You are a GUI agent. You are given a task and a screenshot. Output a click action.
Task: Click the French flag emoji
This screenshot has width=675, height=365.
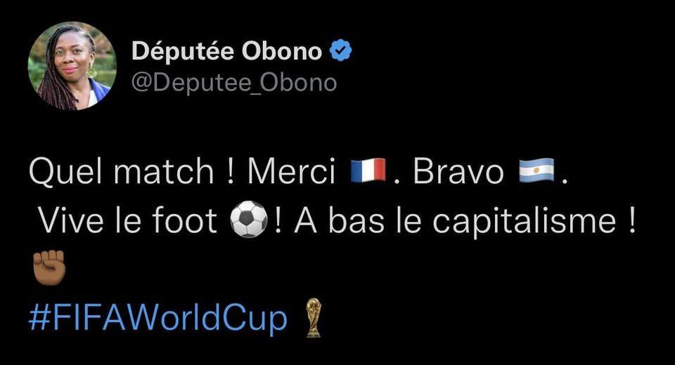click(368, 172)
